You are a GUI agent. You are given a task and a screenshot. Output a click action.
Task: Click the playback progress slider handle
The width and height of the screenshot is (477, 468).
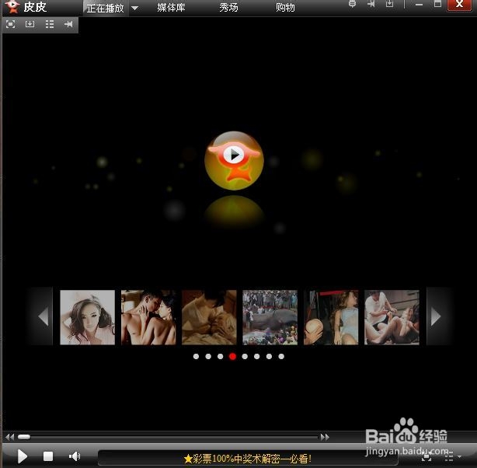(x=24, y=437)
